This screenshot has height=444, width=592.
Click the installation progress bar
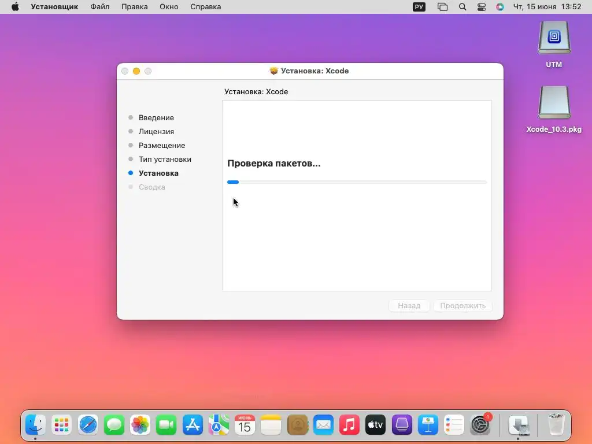pyautogui.click(x=357, y=182)
